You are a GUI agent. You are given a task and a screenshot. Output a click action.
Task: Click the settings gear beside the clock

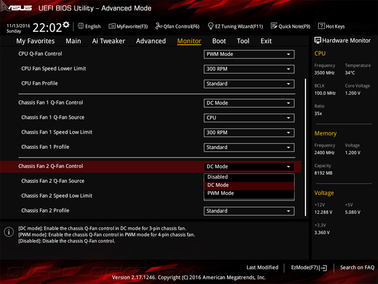click(x=66, y=24)
